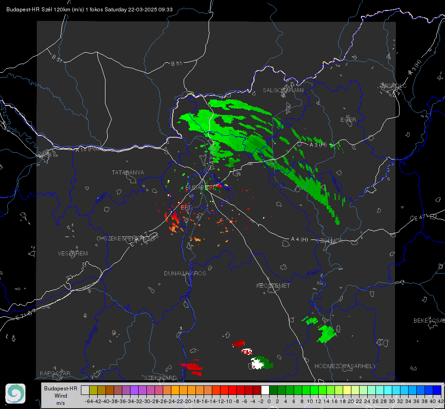Viewport: 445px width, 409px height.
Task: Click the BÉKÉSCSABA city label
Action: click(429, 321)
